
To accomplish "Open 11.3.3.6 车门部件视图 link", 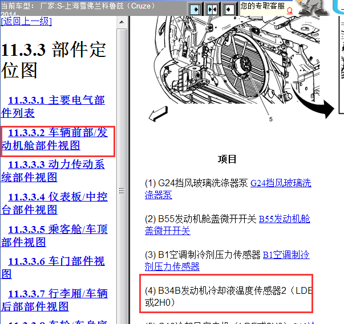I will [52, 268].
